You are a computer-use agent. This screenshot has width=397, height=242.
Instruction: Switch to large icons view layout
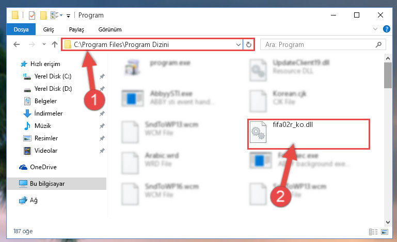tap(385, 232)
